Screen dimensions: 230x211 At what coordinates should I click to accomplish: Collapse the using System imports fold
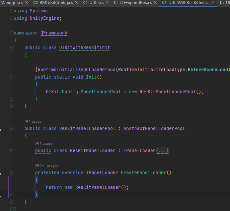click(12, 11)
